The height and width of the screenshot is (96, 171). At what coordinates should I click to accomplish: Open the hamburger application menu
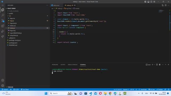pos(3,5)
